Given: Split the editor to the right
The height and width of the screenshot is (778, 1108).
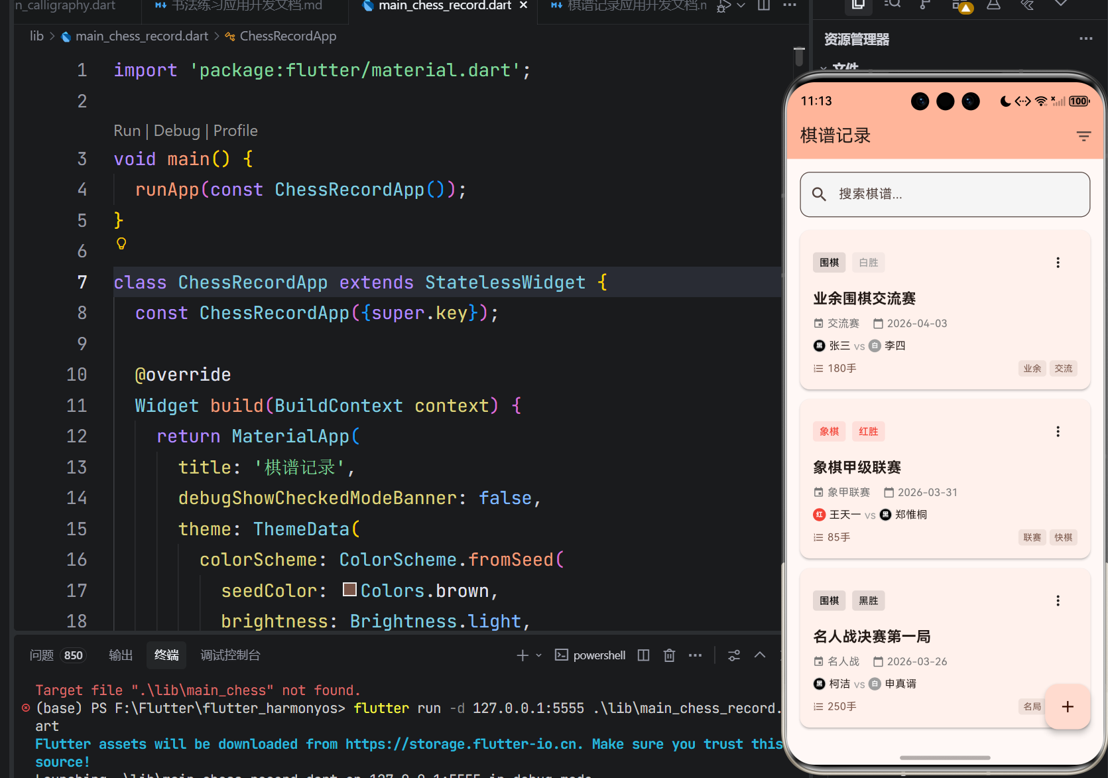Looking at the screenshot, I should tap(764, 5).
